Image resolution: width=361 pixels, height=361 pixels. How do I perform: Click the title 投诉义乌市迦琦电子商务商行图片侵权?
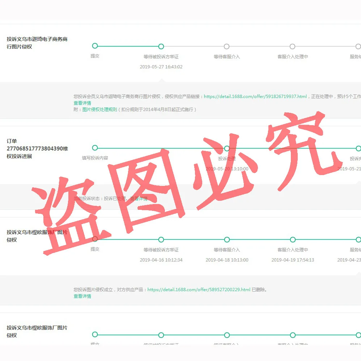[x=37, y=43]
